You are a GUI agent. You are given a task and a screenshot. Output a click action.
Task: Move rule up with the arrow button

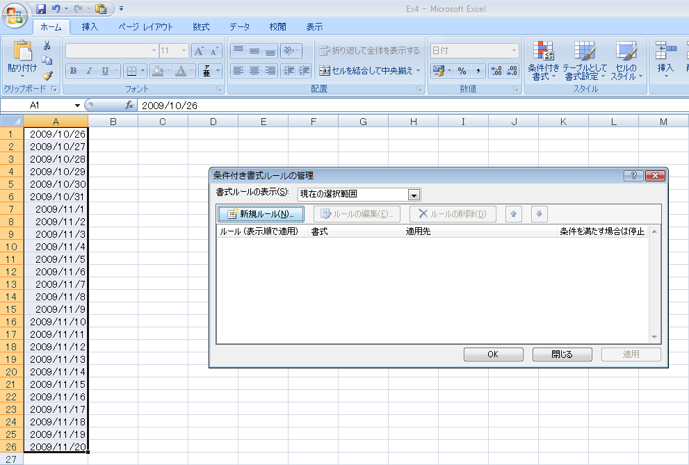(514, 214)
